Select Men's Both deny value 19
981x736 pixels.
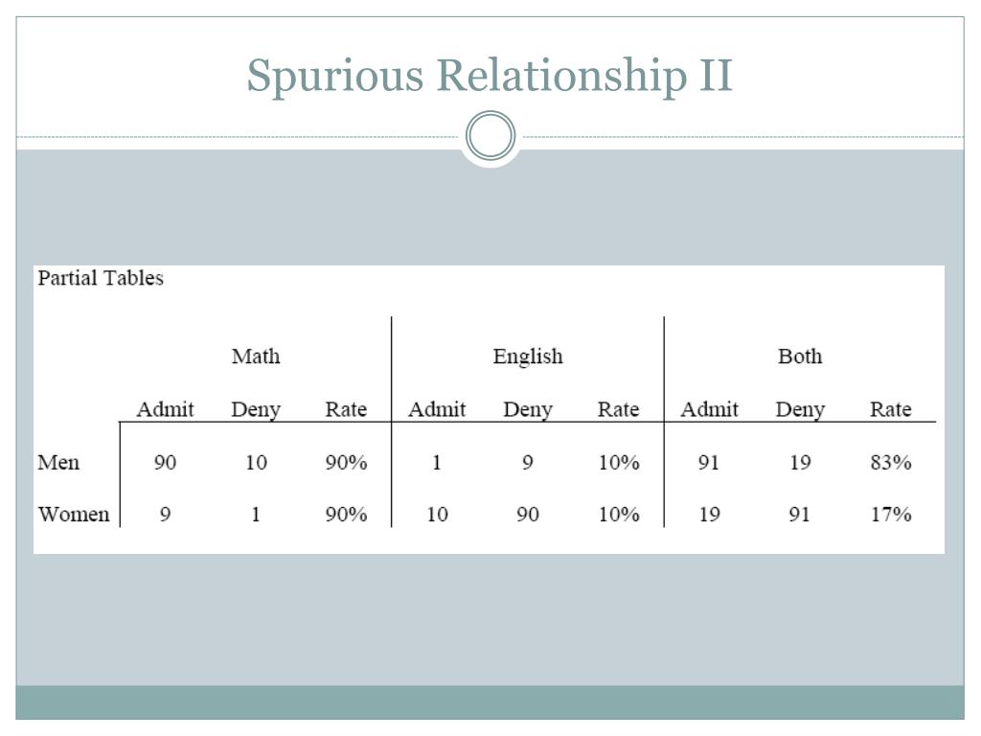coord(800,463)
